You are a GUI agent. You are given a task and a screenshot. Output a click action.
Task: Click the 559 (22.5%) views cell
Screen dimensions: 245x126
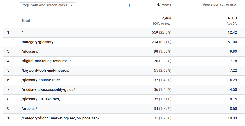pyautogui.click(x=161, y=33)
